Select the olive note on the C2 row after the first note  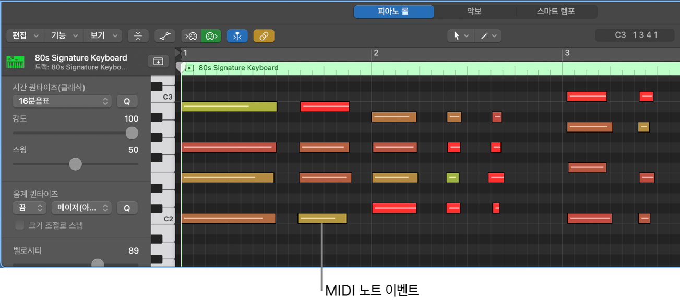pos(322,219)
